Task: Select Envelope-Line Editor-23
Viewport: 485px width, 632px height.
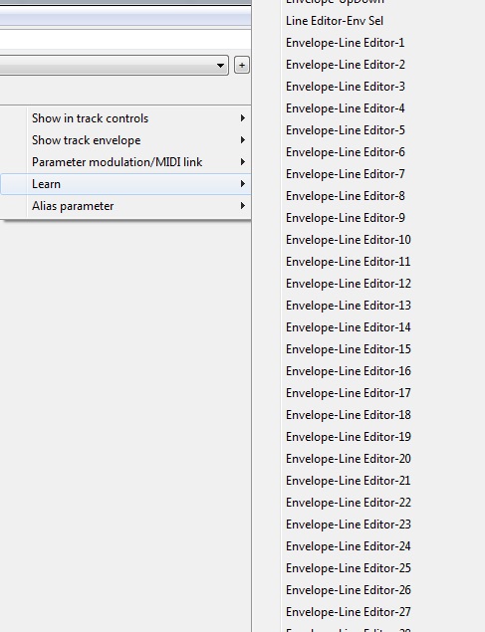Action: [x=349, y=525]
